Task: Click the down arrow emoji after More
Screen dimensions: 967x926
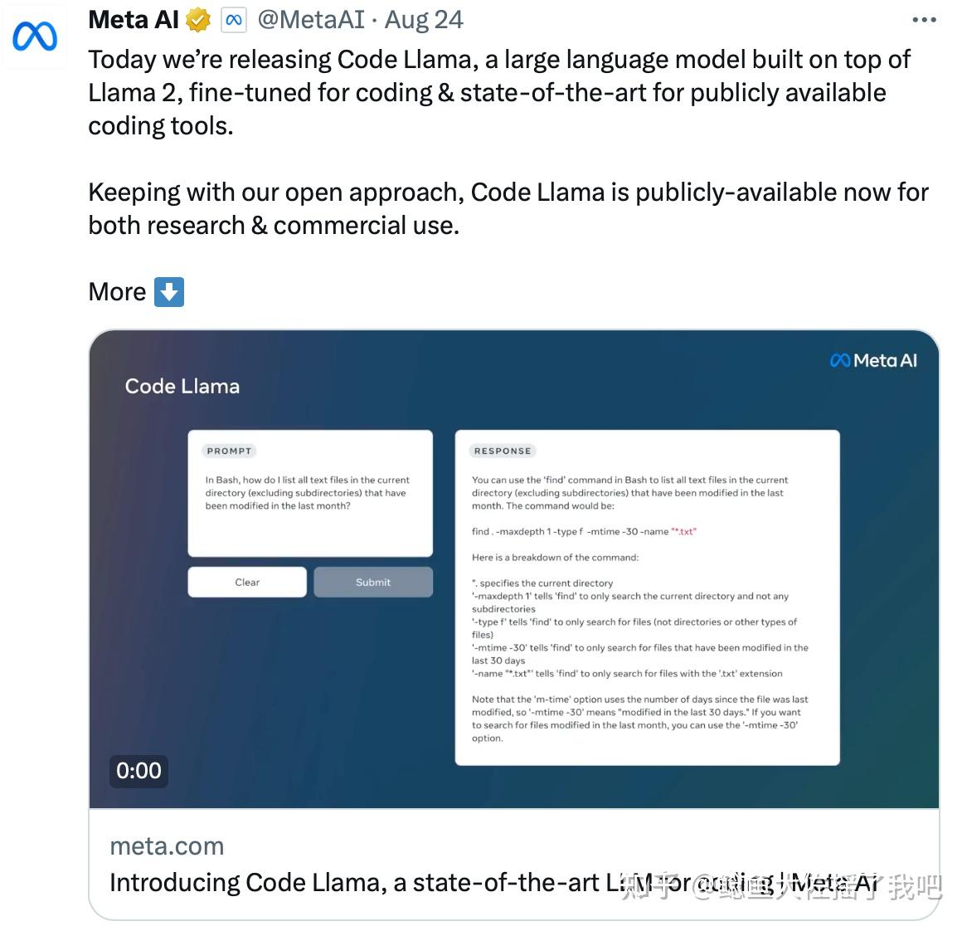Action: coord(169,292)
